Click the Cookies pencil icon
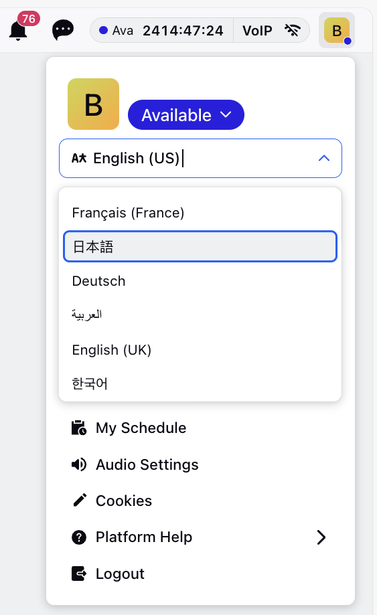 coord(80,501)
